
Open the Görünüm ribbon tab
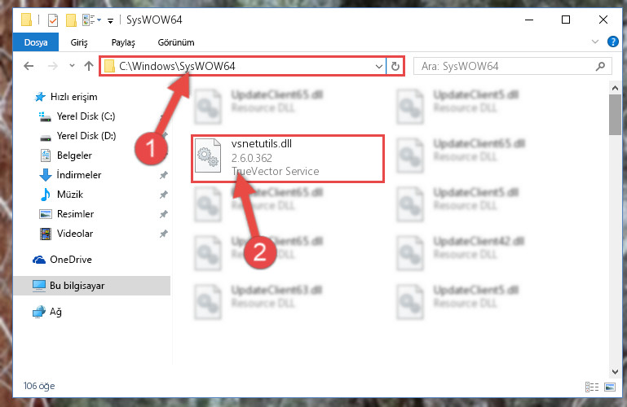point(176,42)
